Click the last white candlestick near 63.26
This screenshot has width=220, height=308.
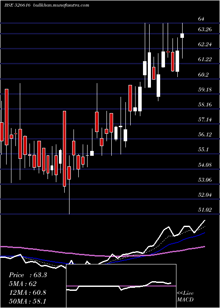[182, 36]
